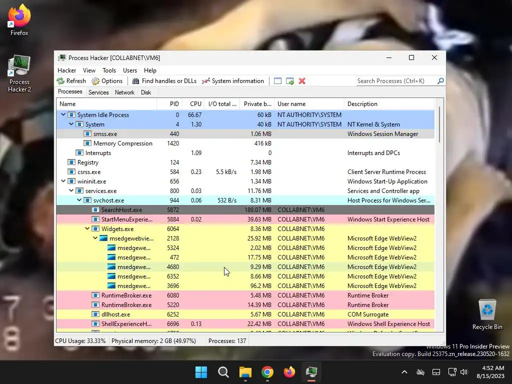Sort by Private bytes column header
This screenshot has height=384, width=512.
[x=257, y=104]
